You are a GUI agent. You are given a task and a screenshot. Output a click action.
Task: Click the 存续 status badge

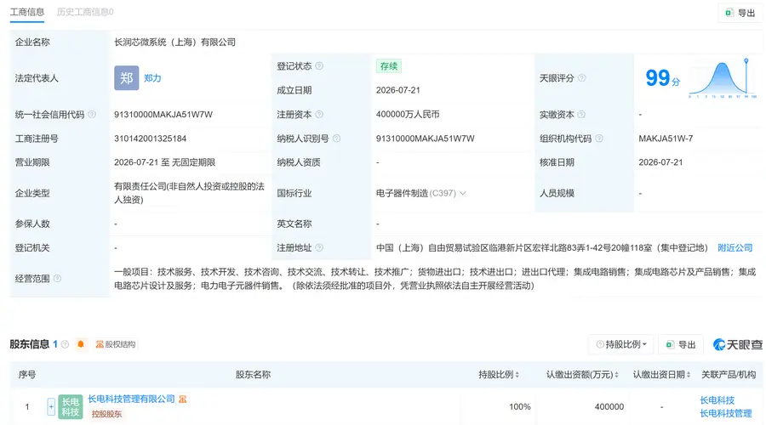click(389, 66)
